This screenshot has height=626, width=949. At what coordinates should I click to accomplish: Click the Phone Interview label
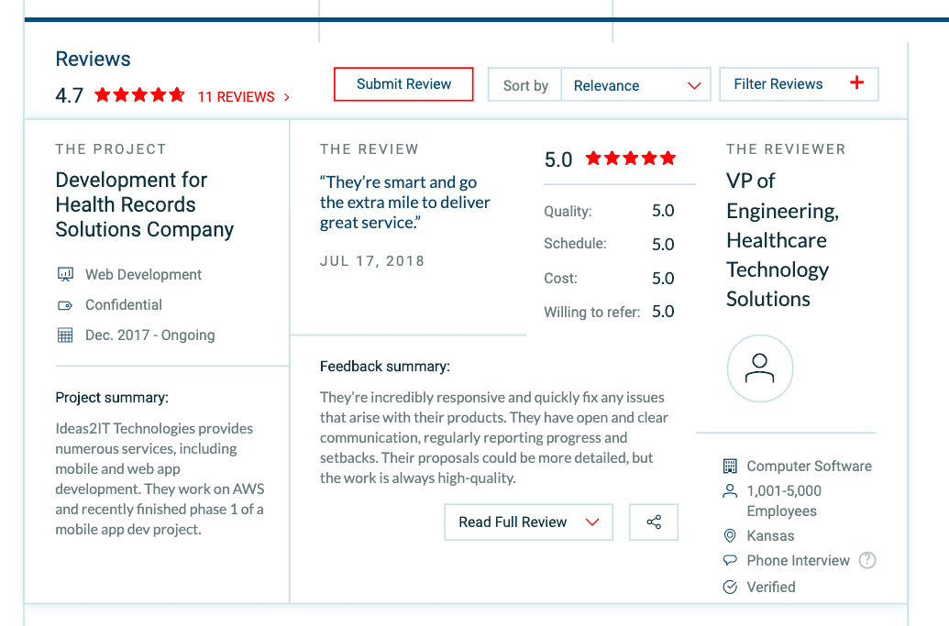pyautogui.click(x=798, y=561)
